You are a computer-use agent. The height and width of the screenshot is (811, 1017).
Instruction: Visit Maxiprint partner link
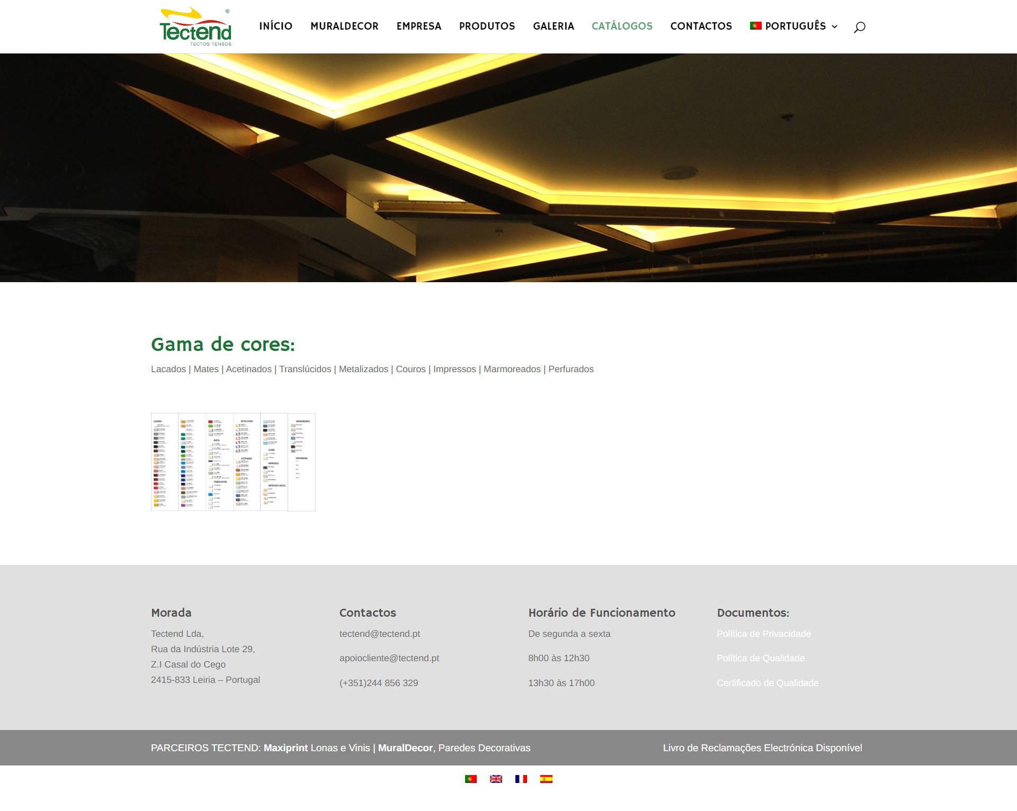pos(286,747)
